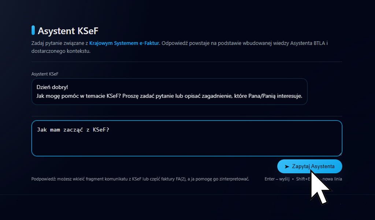This screenshot has width=375, height=220.
Task: Select the "Dzień dobry!" greeting line
Action: click(52, 88)
